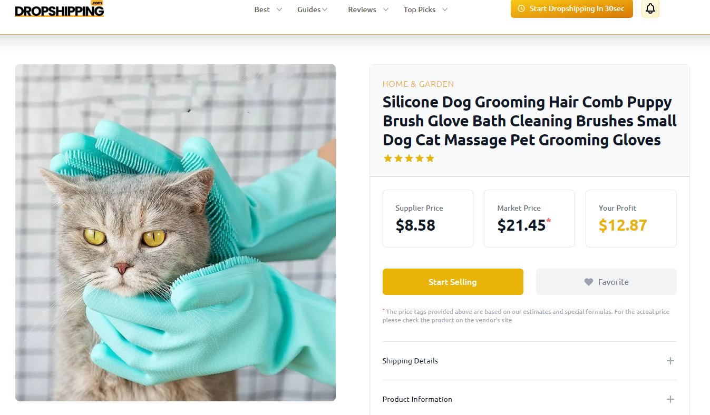Viewport: 710px width, 415px height.
Task: Click the notification bell icon
Action: point(650,8)
